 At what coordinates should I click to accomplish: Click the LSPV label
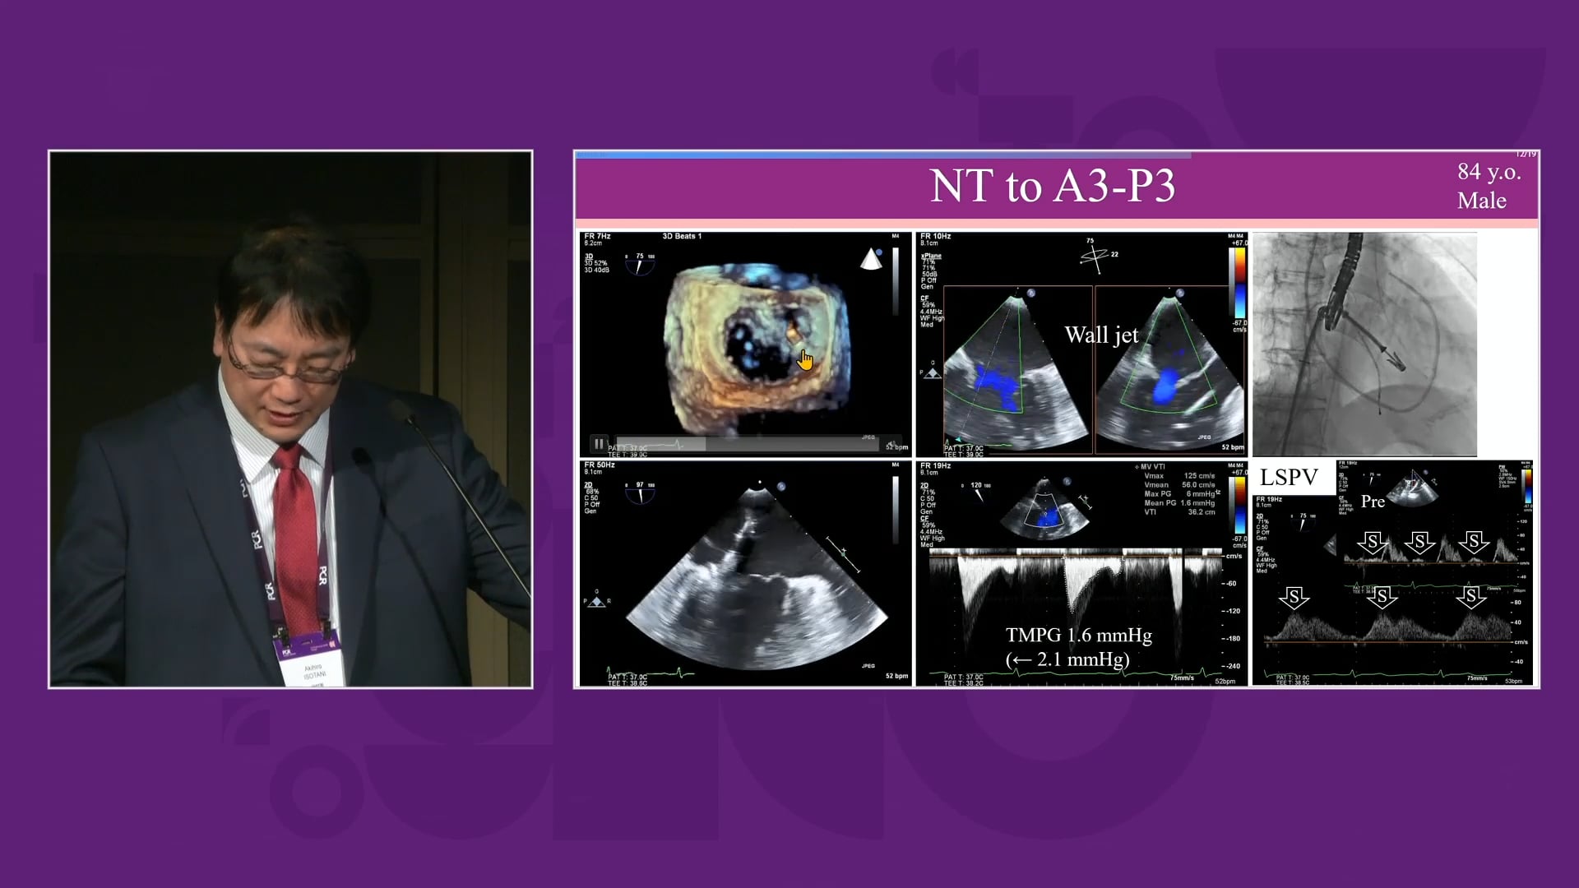[1290, 478]
